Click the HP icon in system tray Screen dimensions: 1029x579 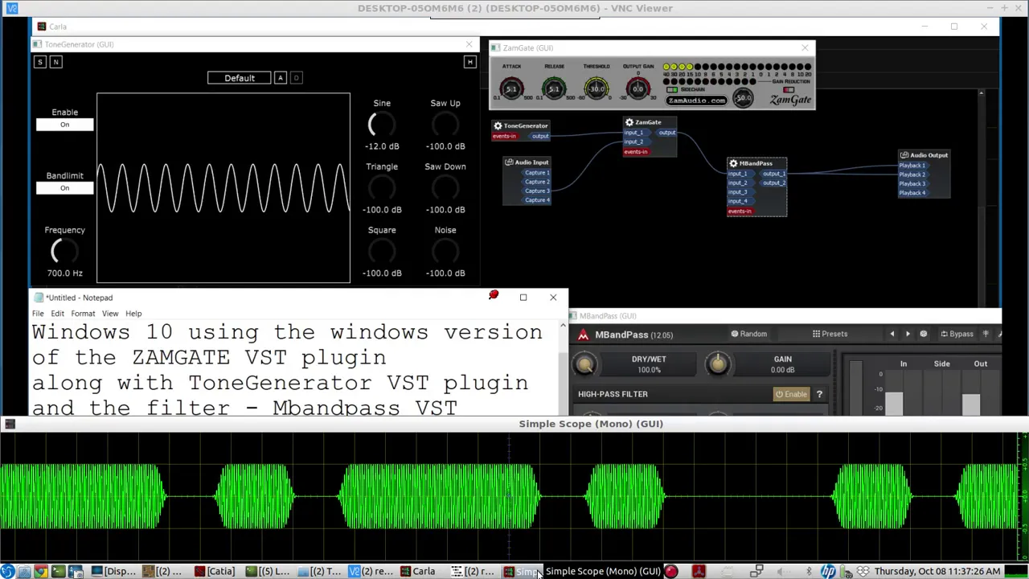[828, 572]
